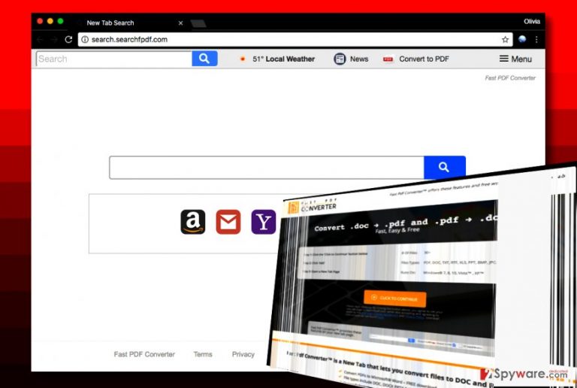Bookmark the page with the star icon
The width and height of the screenshot is (577, 388).
(x=505, y=39)
